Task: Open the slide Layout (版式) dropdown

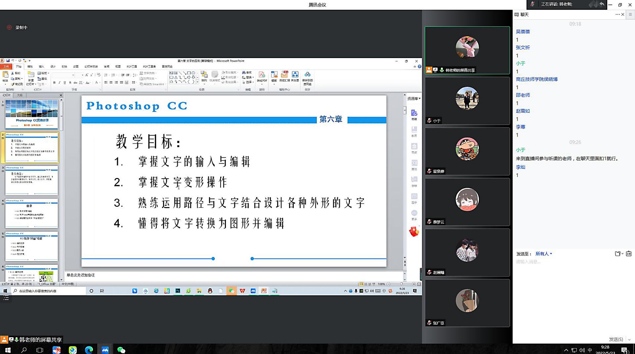Action: tap(43, 73)
